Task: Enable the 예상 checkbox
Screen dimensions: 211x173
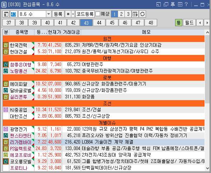Action: point(98,14)
